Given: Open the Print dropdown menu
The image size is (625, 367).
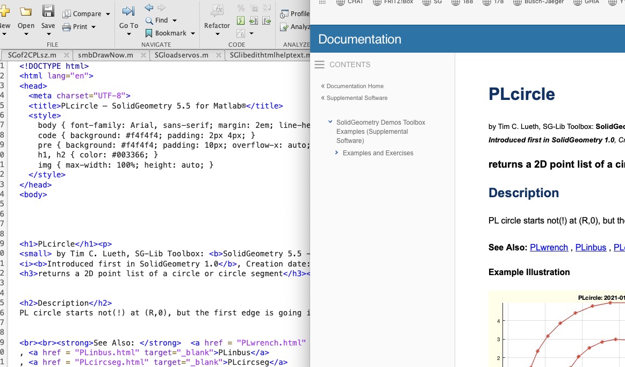Looking at the screenshot, I should click(x=94, y=27).
